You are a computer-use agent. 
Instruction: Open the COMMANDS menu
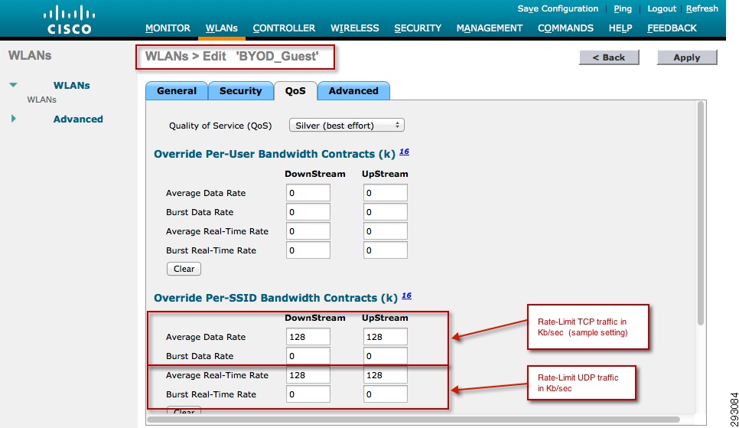pyautogui.click(x=565, y=28)
